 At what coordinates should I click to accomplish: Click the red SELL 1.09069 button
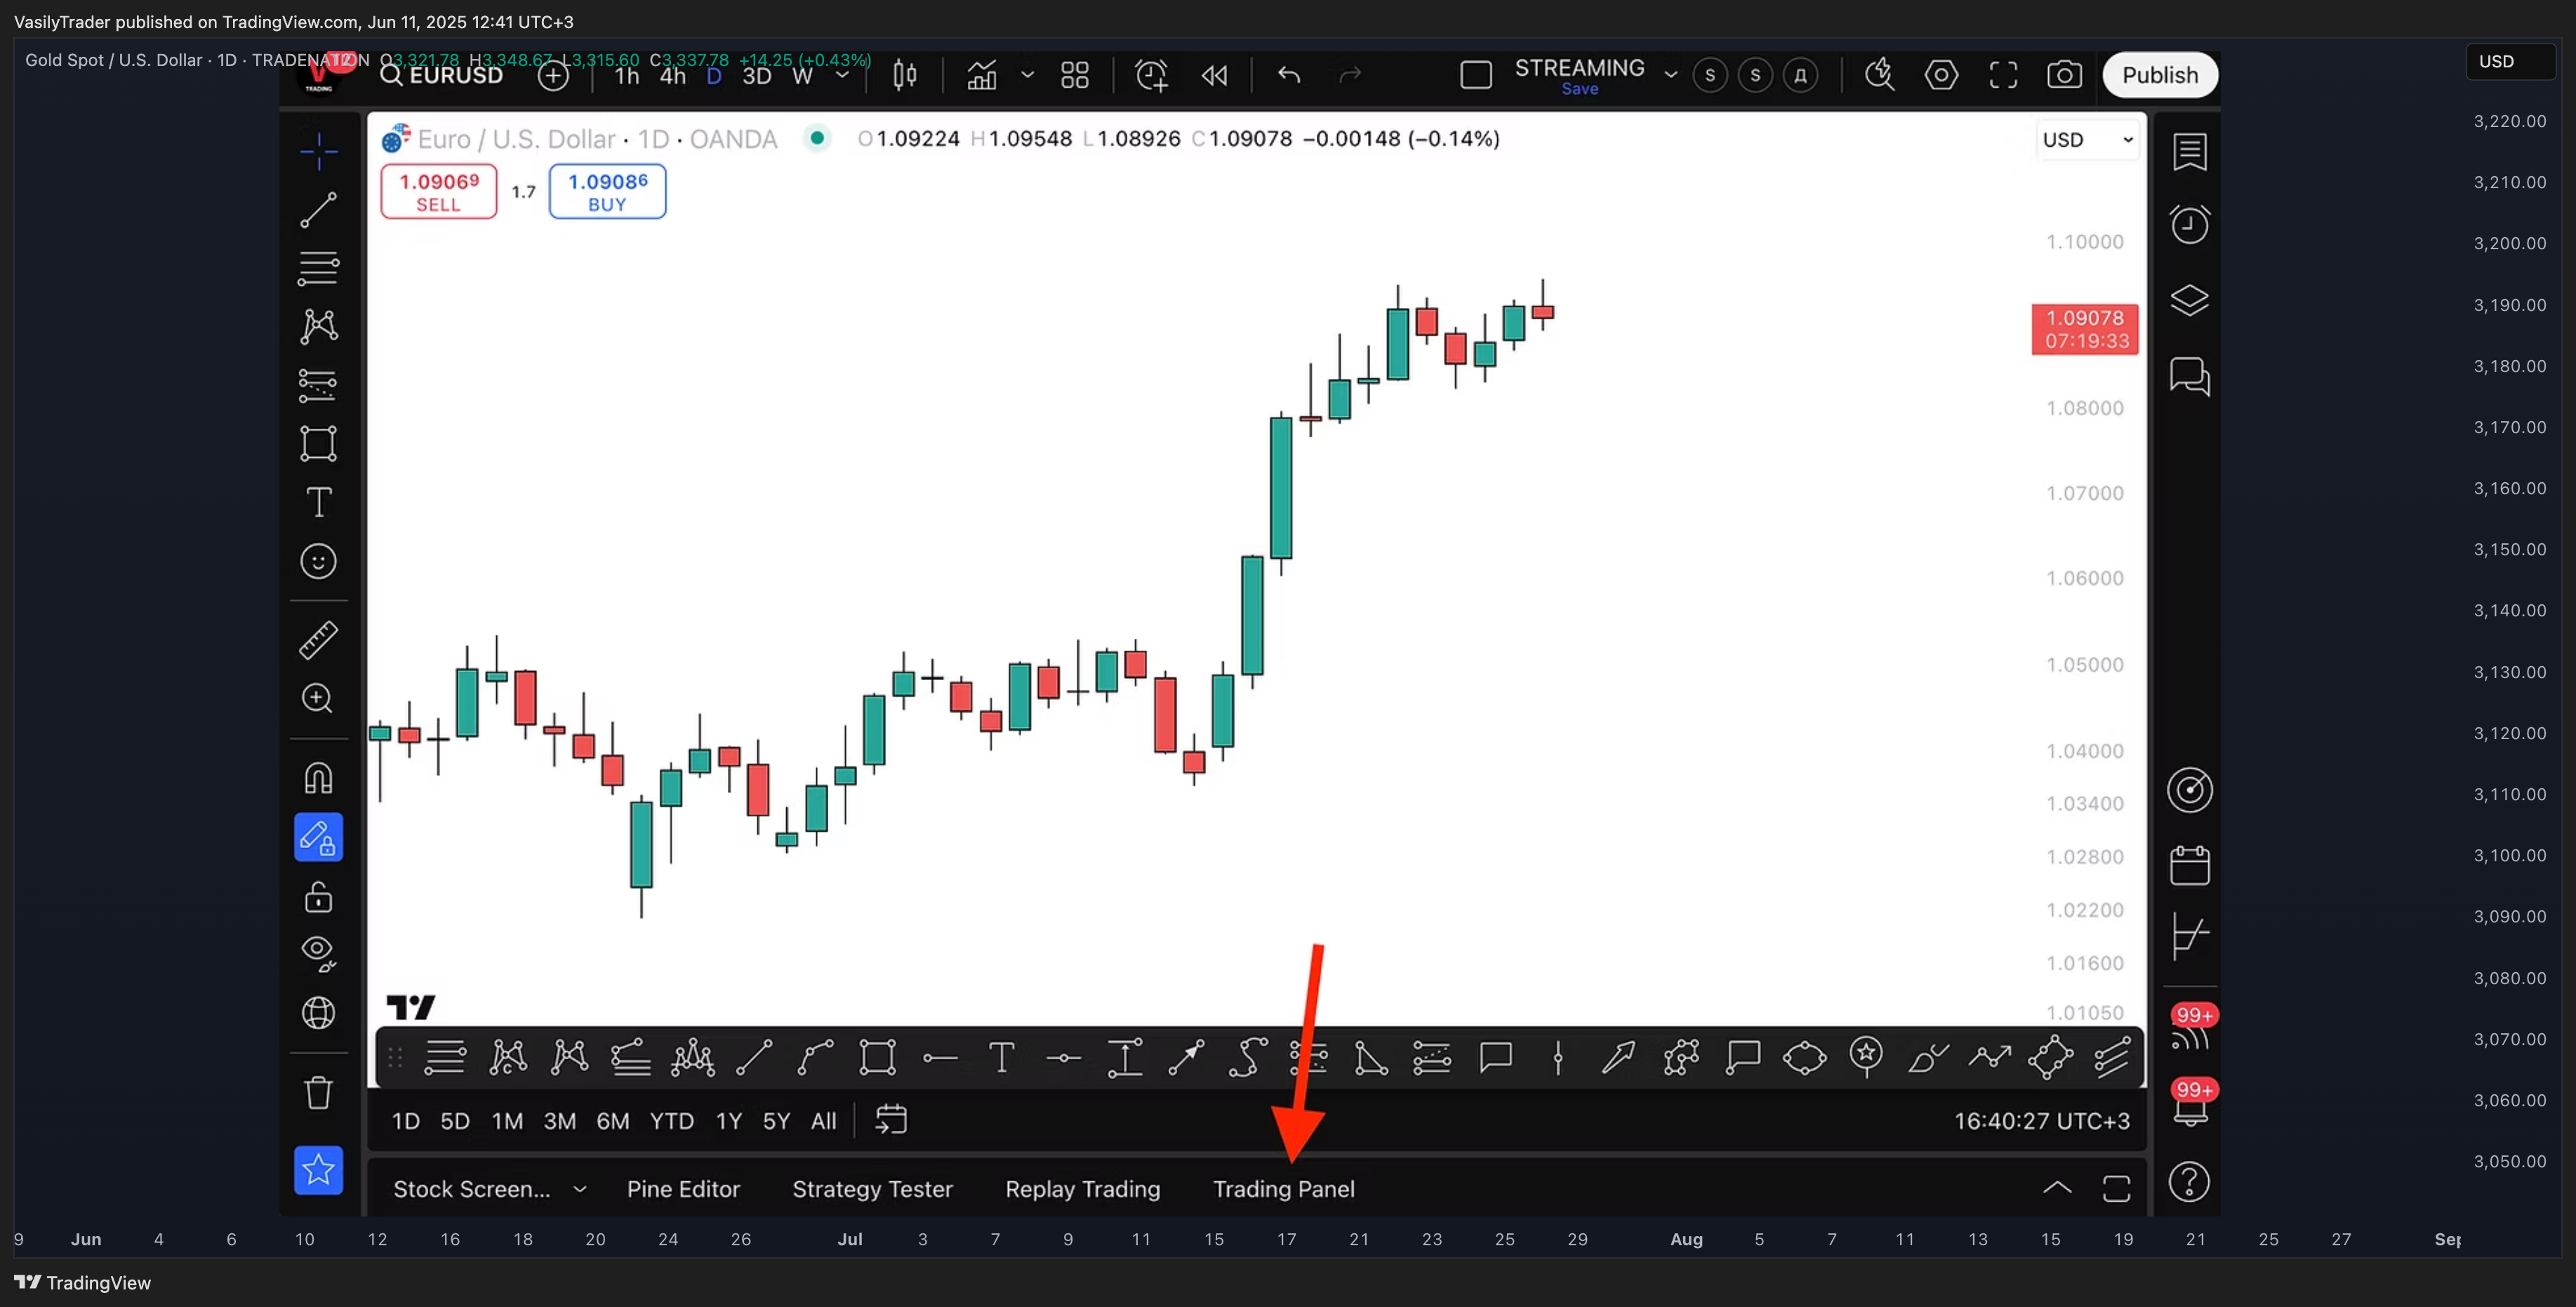pyautogui.click(x=439, y=191)
